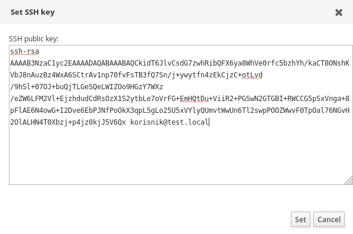Click on 'korisnik@test.local' comment text
The height and width of the screenshot is (234, 353).
170,122
